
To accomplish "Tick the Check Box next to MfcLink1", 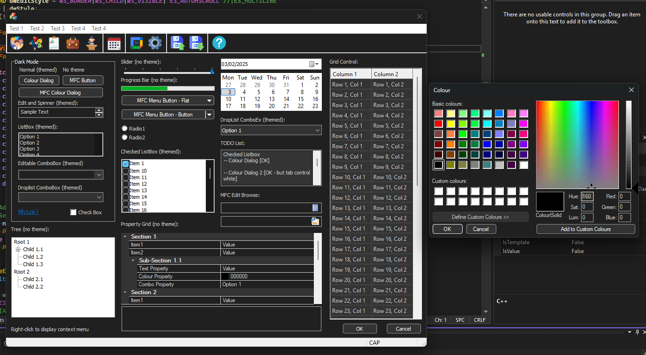I will click(73, 212).
